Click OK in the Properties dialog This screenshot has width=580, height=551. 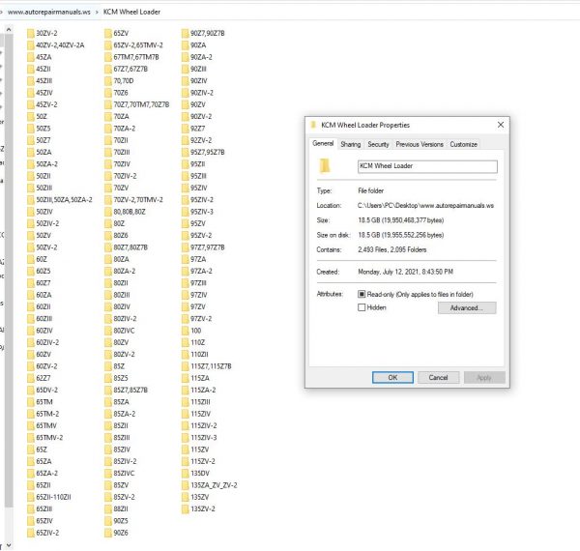[x=392, y=378]
